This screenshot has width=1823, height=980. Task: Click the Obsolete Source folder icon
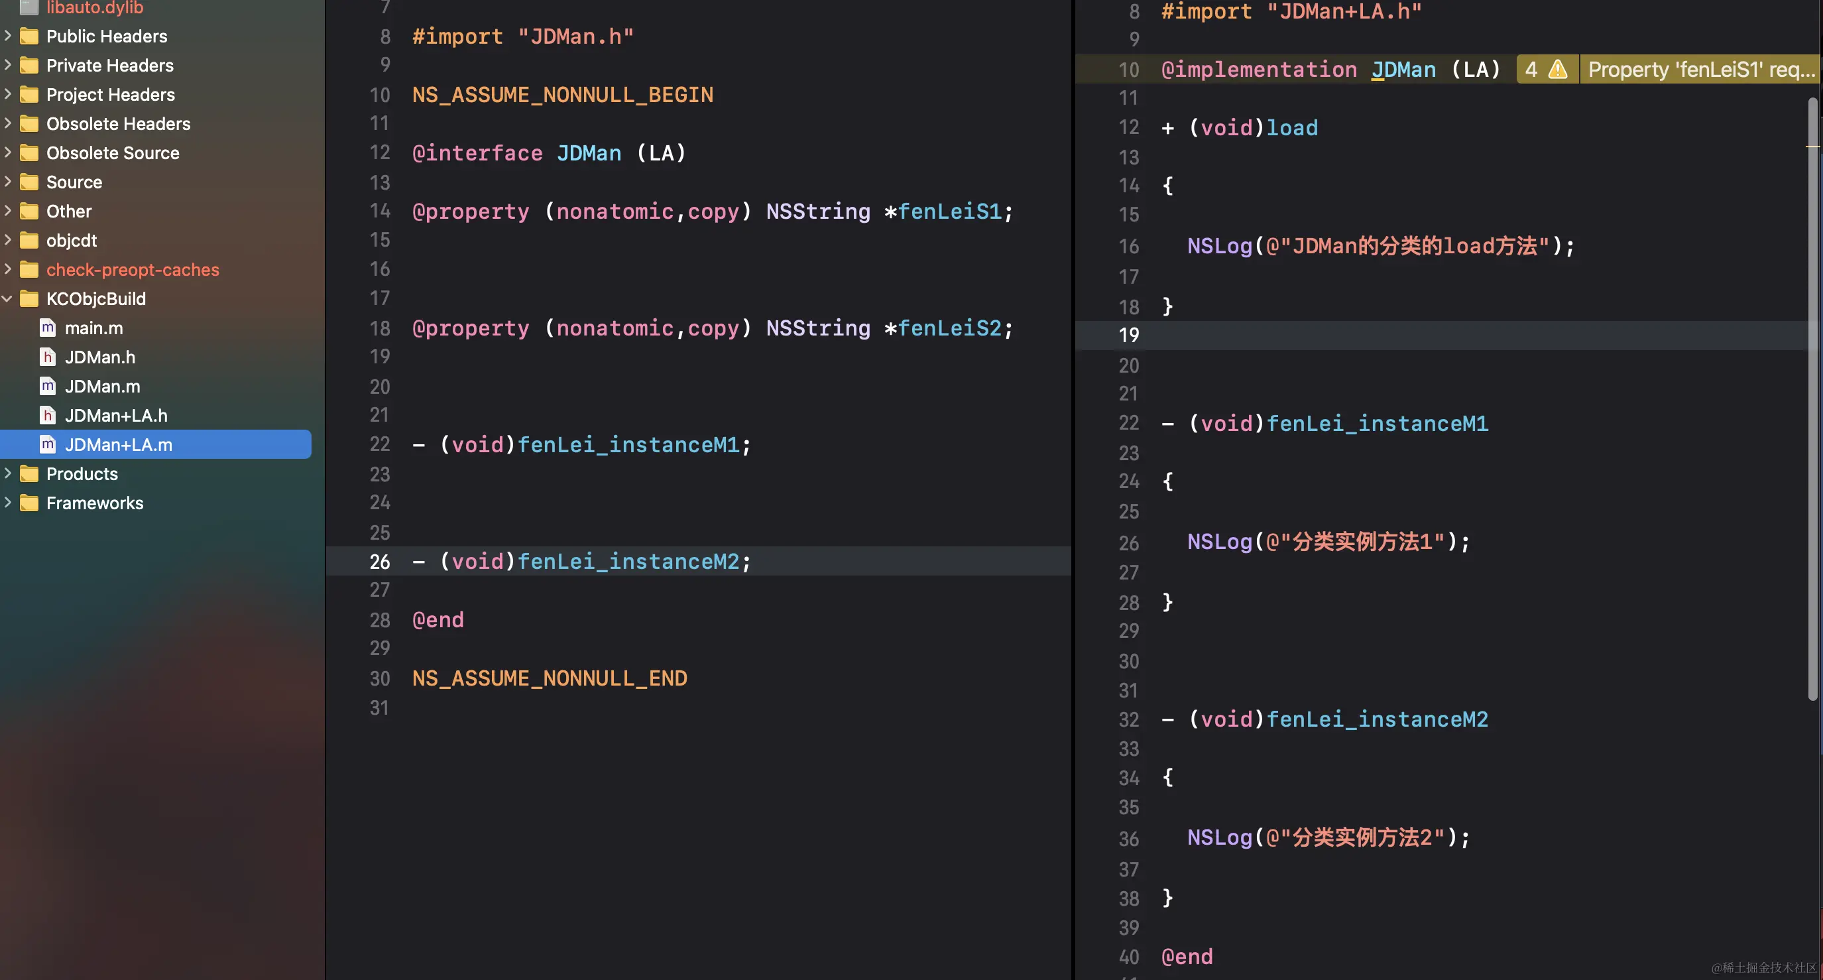click(29, 153)
